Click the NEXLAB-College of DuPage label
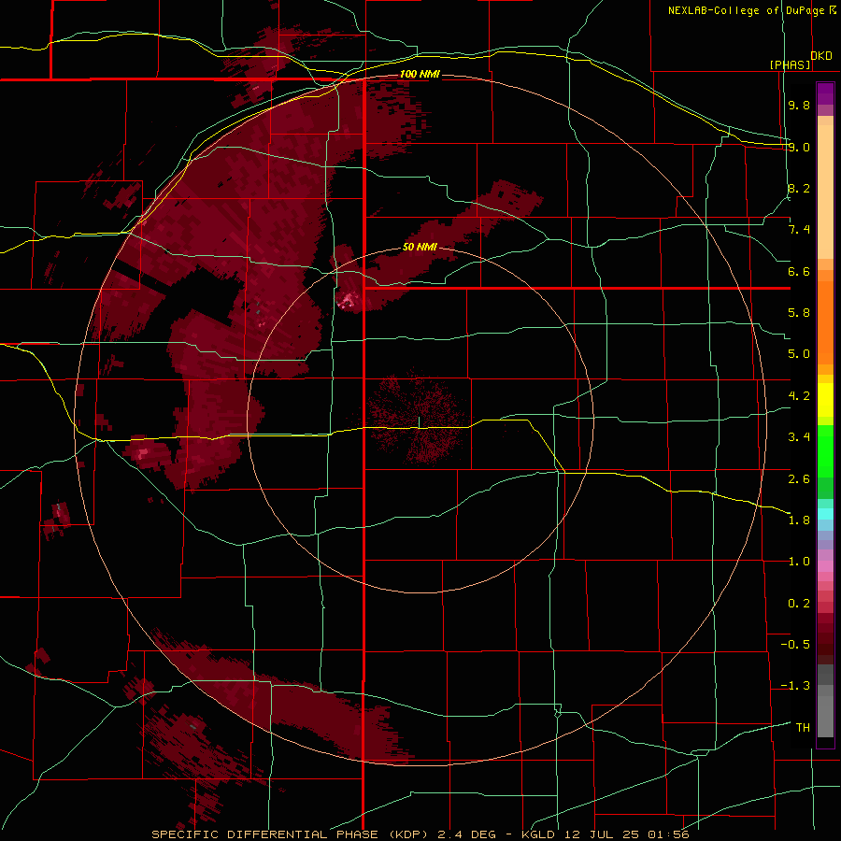The image size is (841, 841). click(746, 10)
